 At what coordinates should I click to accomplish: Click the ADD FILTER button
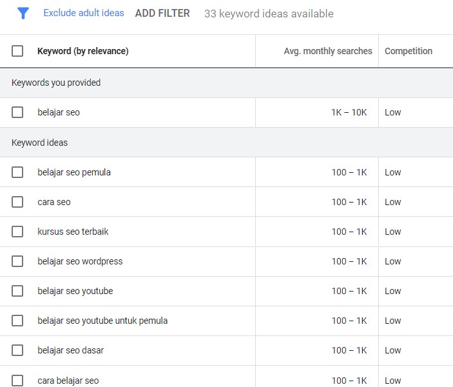[162, 14]
